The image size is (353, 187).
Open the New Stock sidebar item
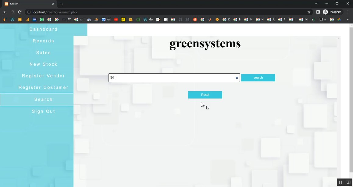click(43, 64)
